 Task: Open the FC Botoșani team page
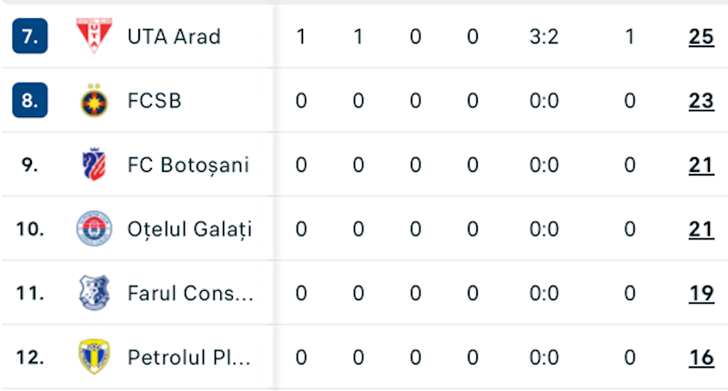pyautogui.click(x=188, y=165)
